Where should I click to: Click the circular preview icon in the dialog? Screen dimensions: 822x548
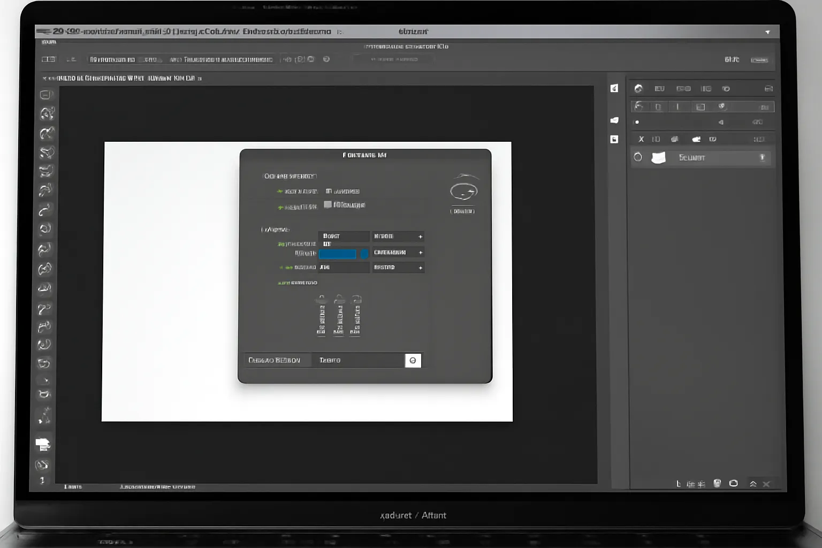[463, 191]
